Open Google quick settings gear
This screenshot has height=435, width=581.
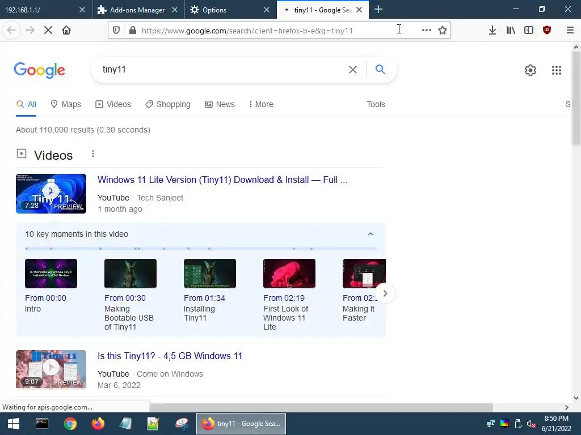(x=531, y=70)
